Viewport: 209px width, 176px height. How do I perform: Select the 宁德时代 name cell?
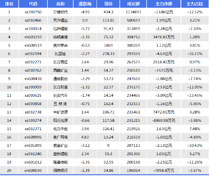[60, 12]
